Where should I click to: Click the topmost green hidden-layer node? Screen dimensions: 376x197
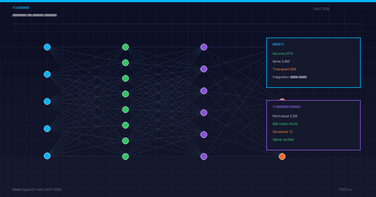click(125, 47)
